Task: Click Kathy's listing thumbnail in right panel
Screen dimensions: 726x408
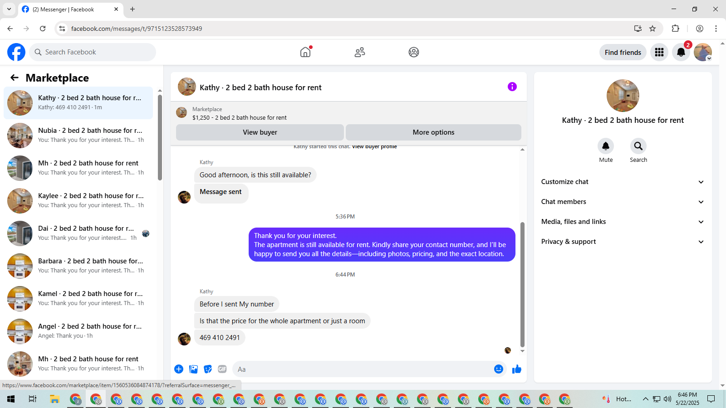Action: pyautogui.click(x=623, y=96)
